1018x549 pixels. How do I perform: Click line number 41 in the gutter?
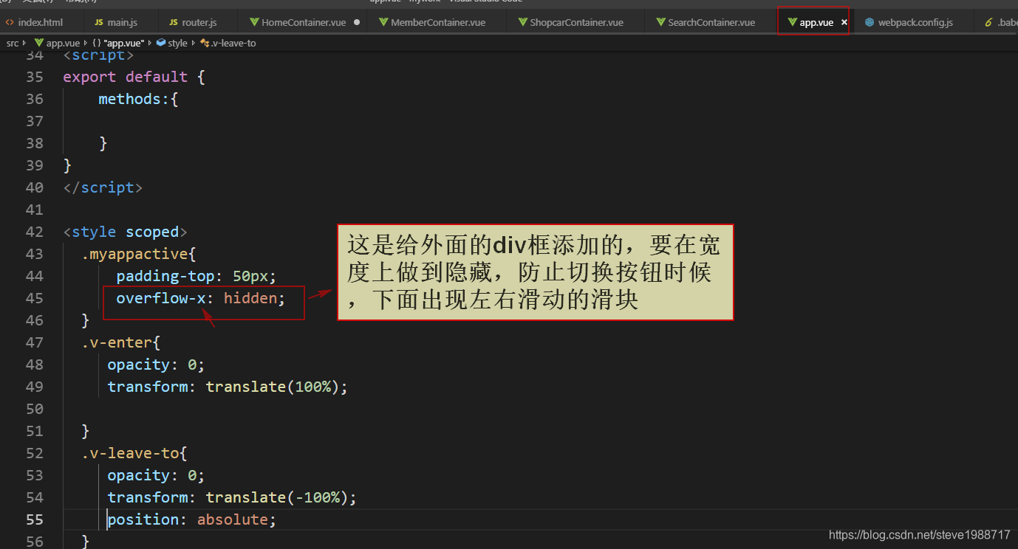35,210
